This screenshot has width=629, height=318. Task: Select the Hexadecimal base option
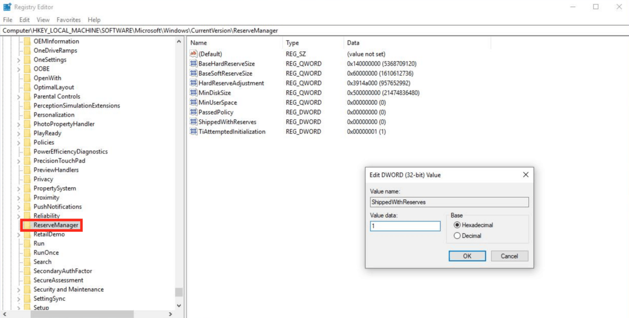[457, 225]
